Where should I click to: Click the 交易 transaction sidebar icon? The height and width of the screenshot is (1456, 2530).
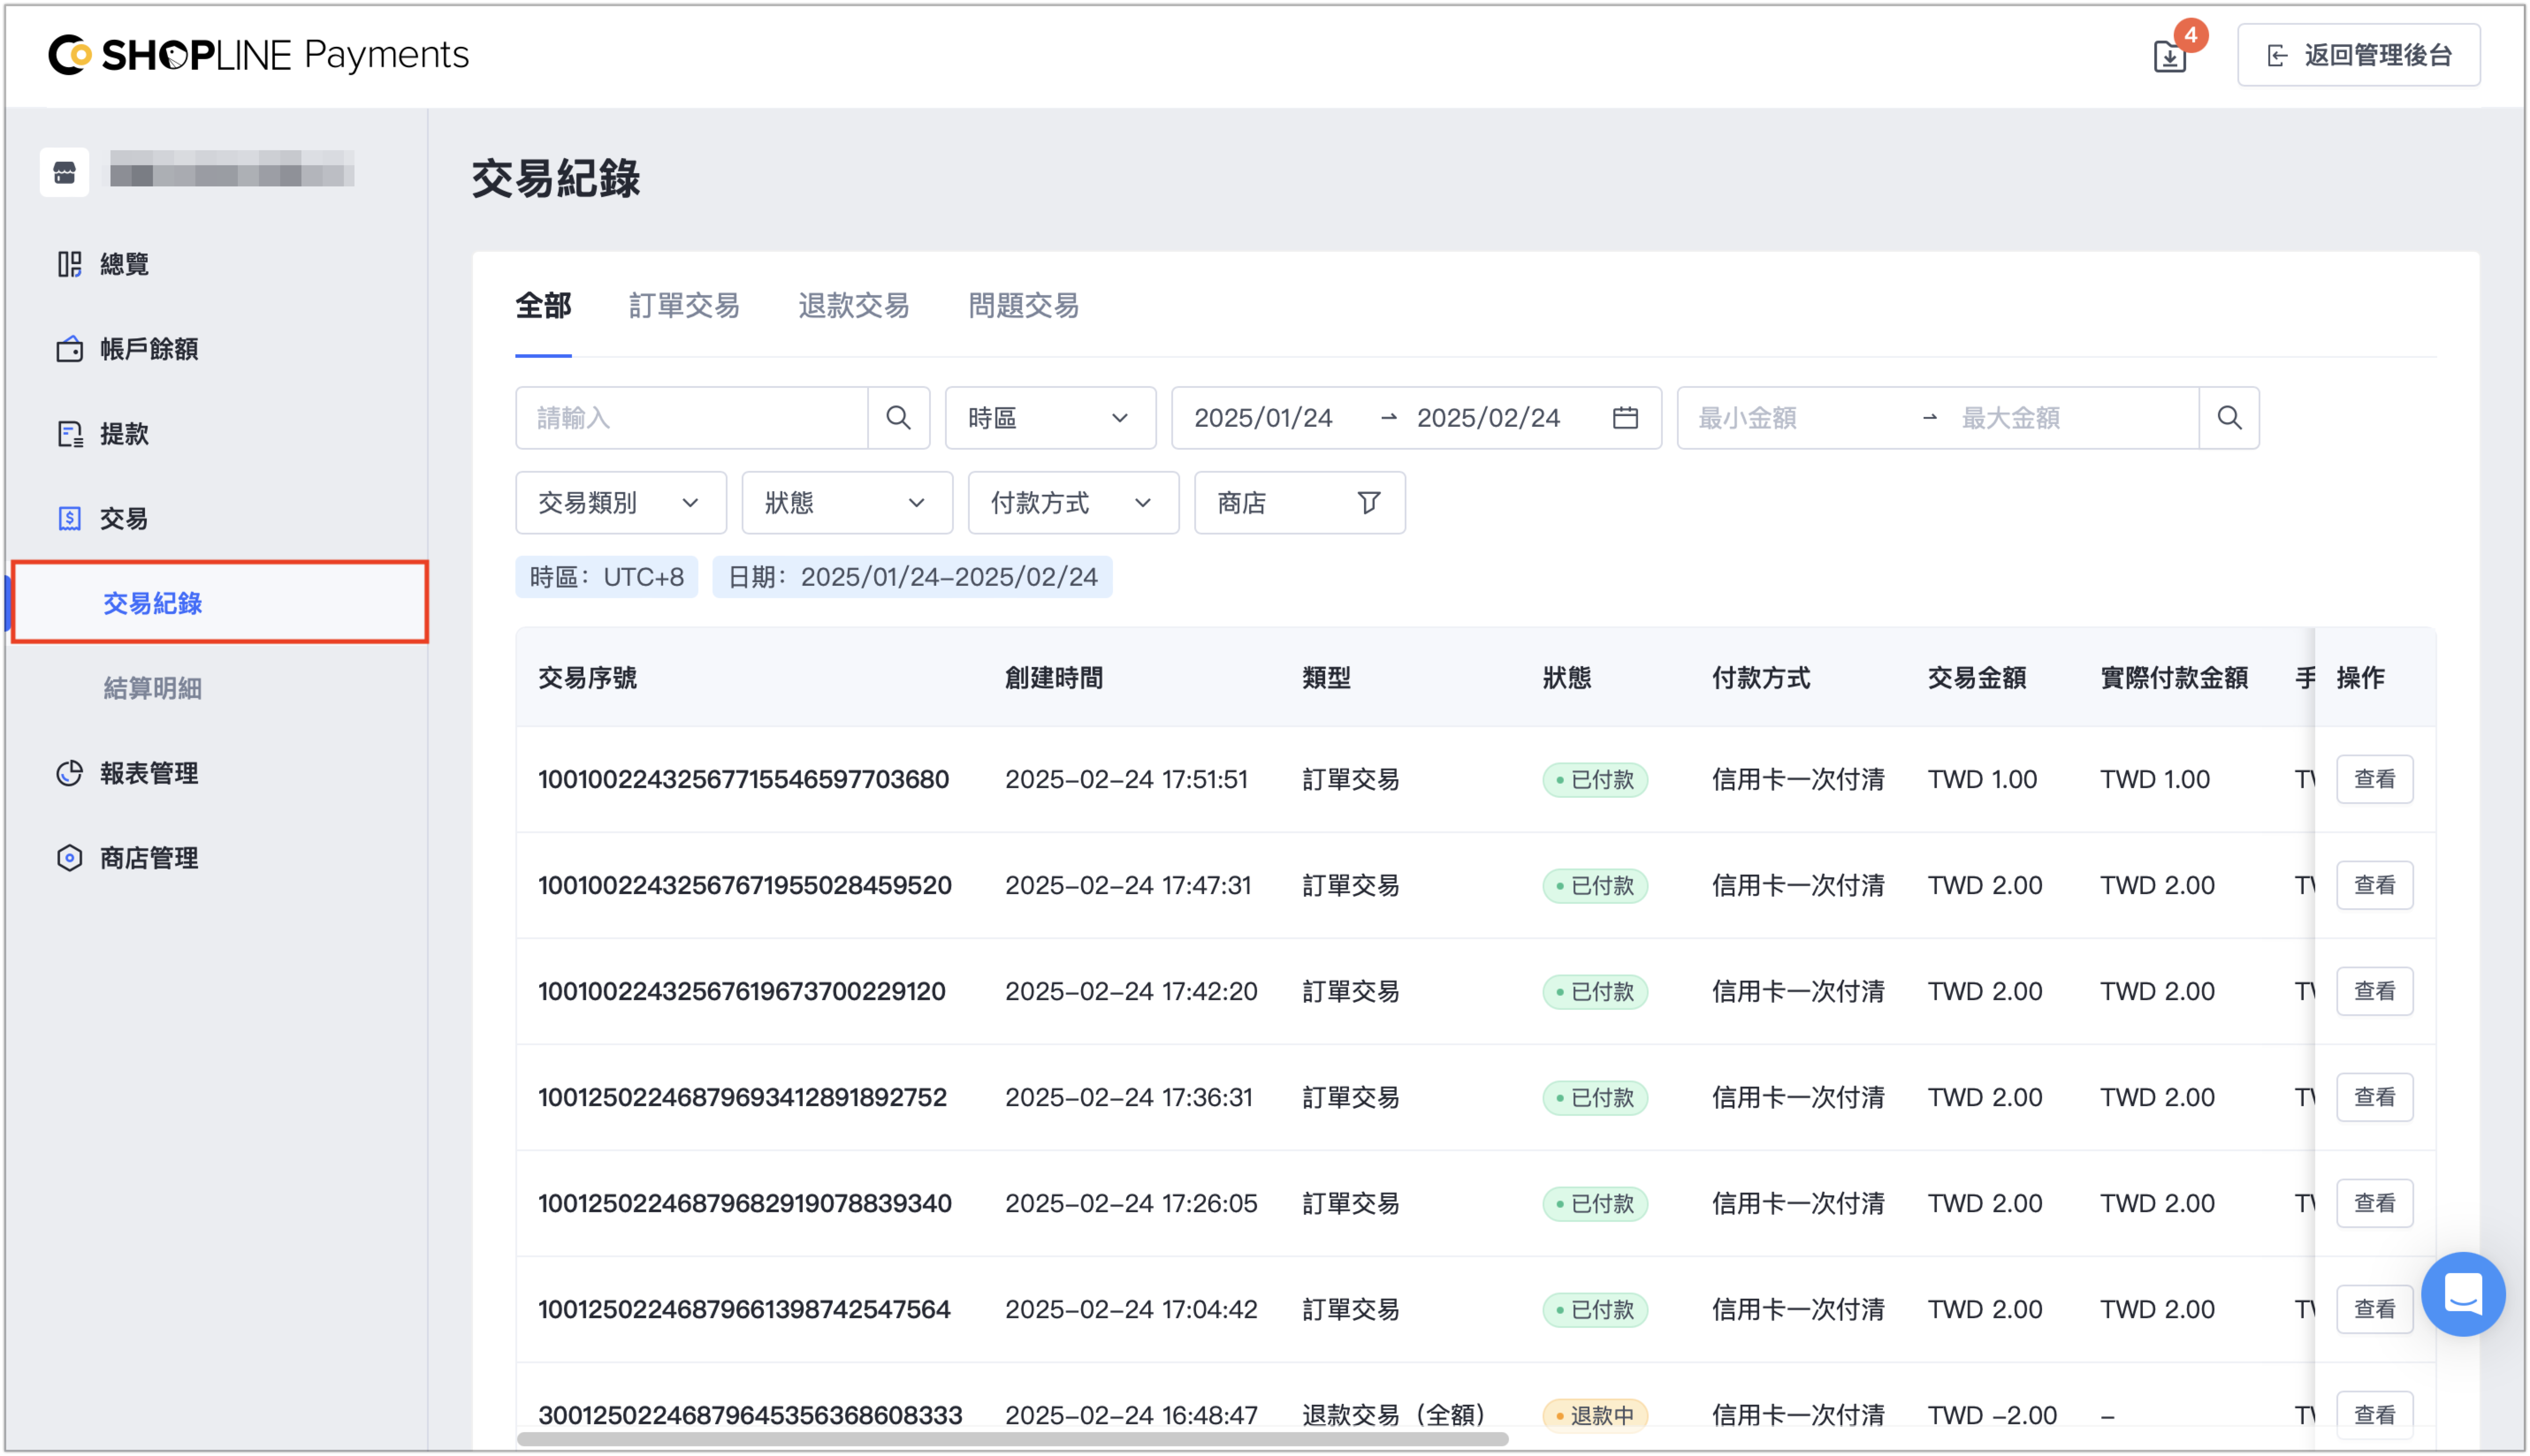pos(69,518)
